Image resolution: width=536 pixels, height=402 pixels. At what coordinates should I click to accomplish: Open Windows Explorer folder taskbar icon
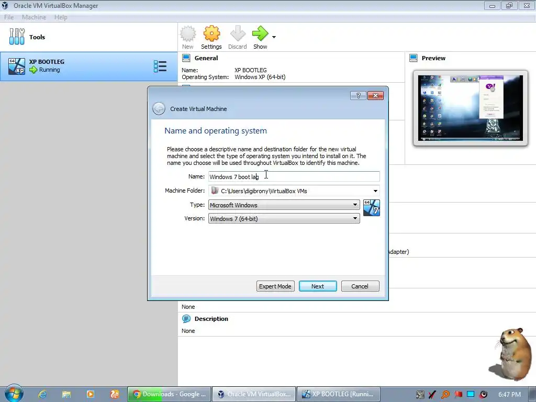[66, 394]
